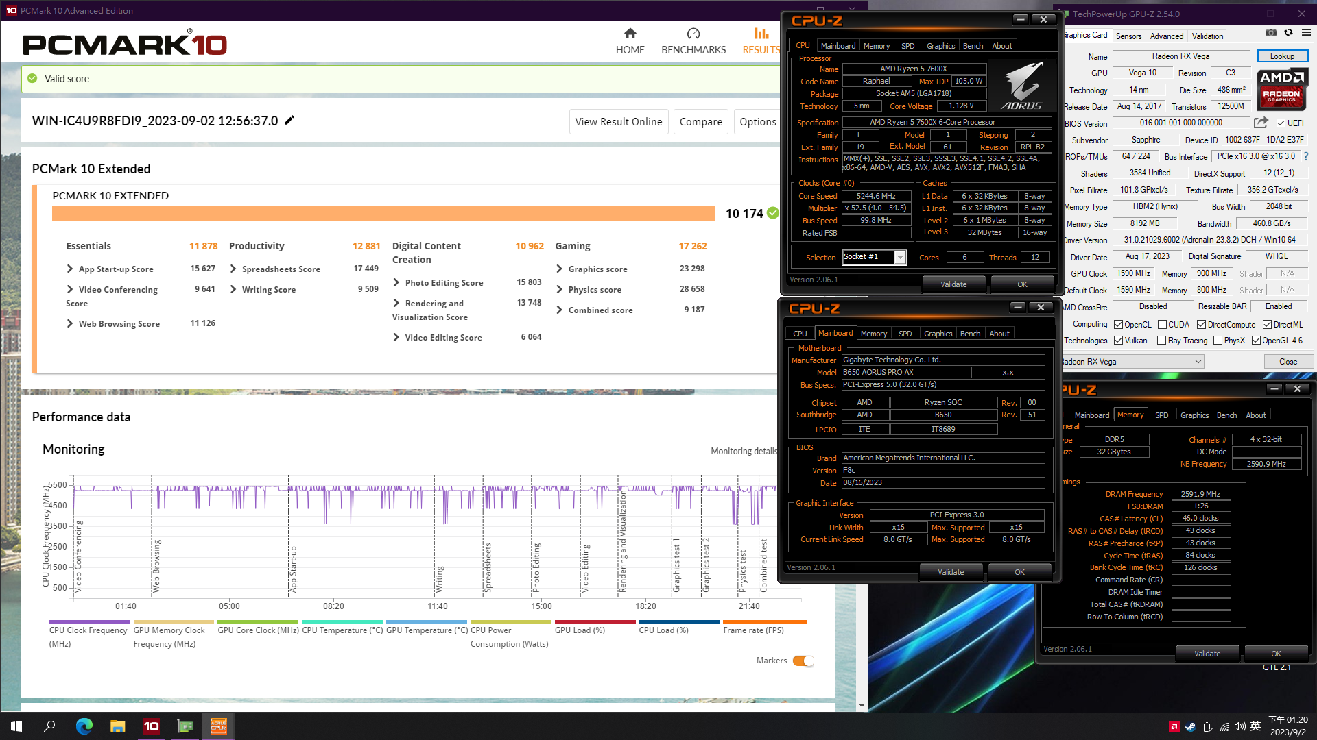
Task: Click Validate in top CPU-Z window
Action: click(953, 284)
